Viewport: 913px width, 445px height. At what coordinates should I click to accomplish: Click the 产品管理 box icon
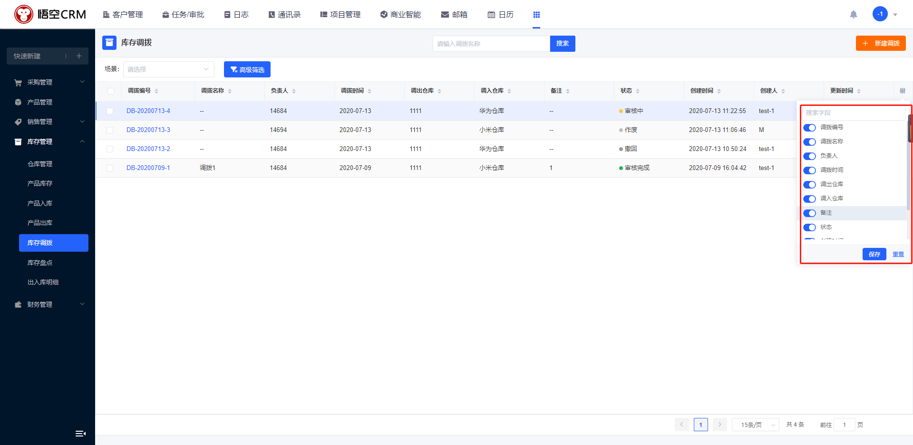pyautogui.click(x=18, y=102)
